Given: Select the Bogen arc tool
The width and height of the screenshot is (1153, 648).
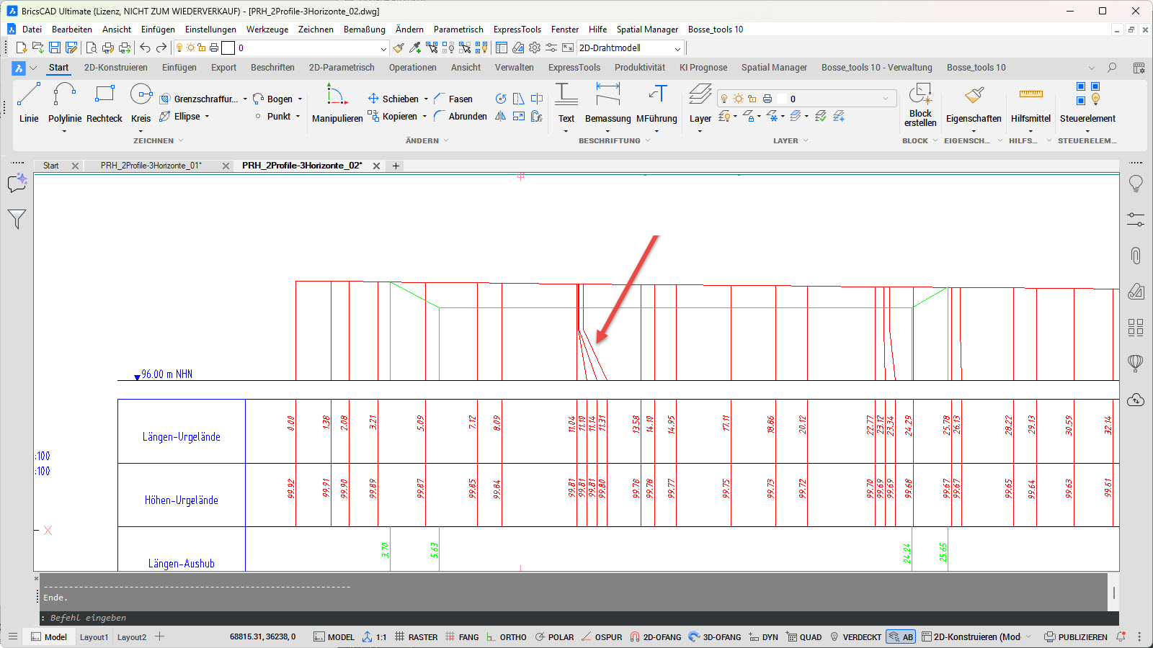Looking at the screenshot, I should (x=273, y=99).
